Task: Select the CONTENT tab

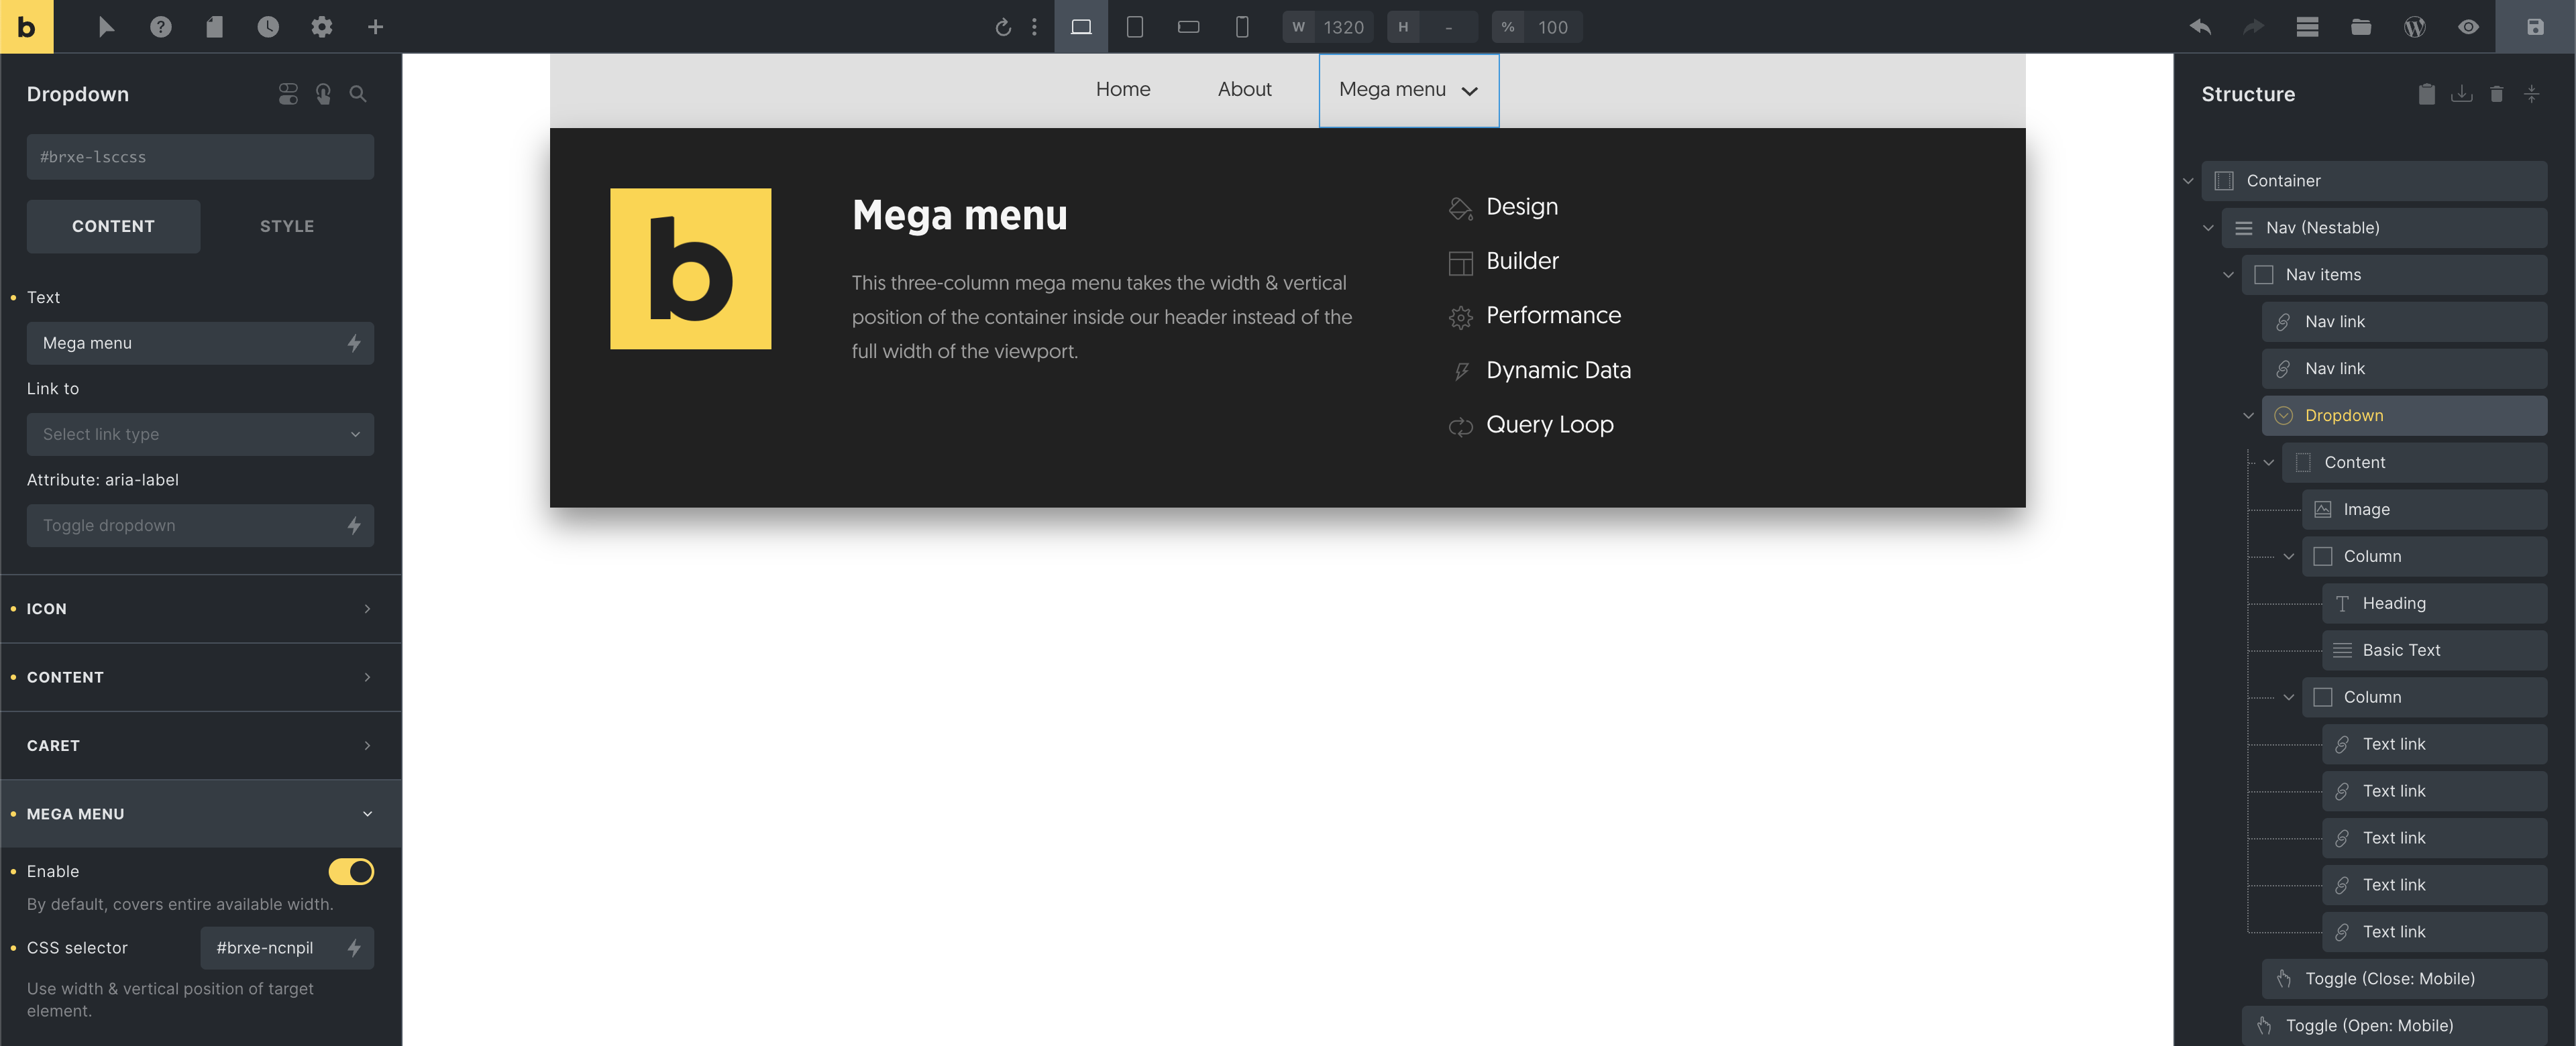Action: [x=113, y=226]
